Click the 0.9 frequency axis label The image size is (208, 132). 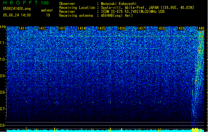(x=3, y=76)
